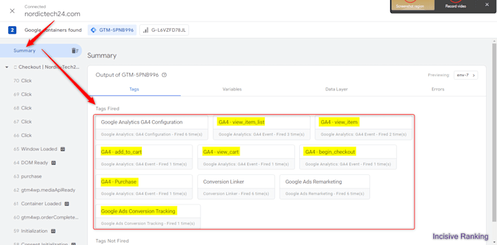Click the API icon next to Window Loaded
The width and height of the screenshot is (497, 245).
(63, 149)
